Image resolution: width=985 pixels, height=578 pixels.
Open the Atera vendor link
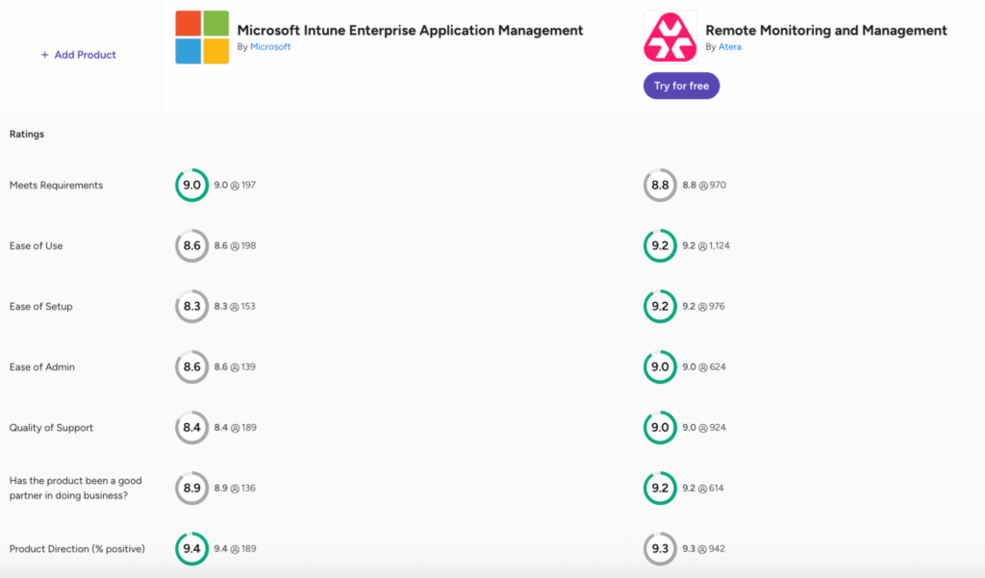click(729, 46)
